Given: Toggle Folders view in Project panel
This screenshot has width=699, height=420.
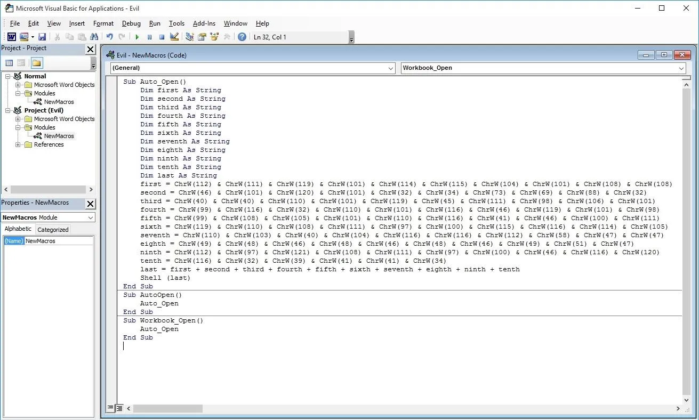Looking at the screenshot, I should (x=36, y=63).
